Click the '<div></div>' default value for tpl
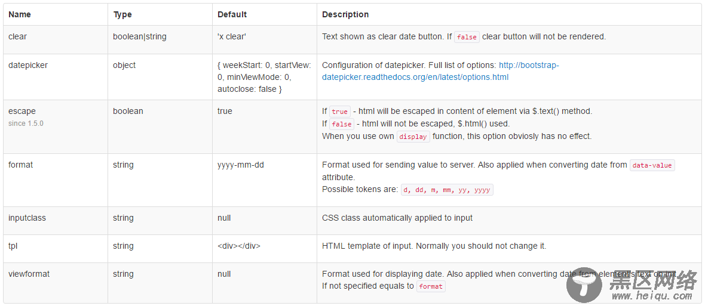 (x=239, y=246)
